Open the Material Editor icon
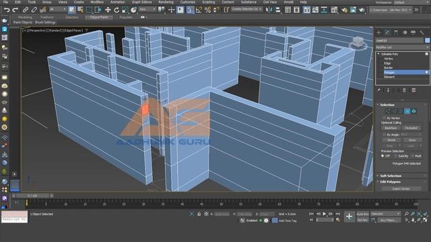 pyautogui.click(x=334, y=10)
